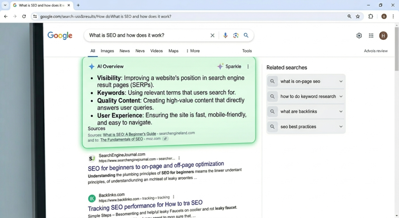Open Google quick settings gear

point(359,35)
